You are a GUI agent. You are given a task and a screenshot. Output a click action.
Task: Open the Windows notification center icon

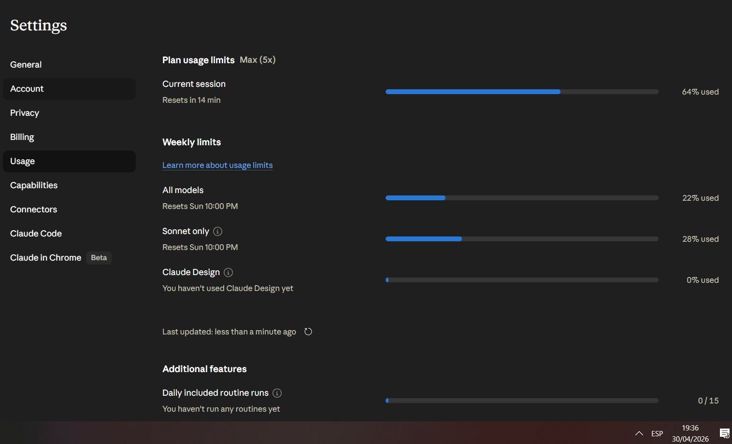tap(724, 433)
